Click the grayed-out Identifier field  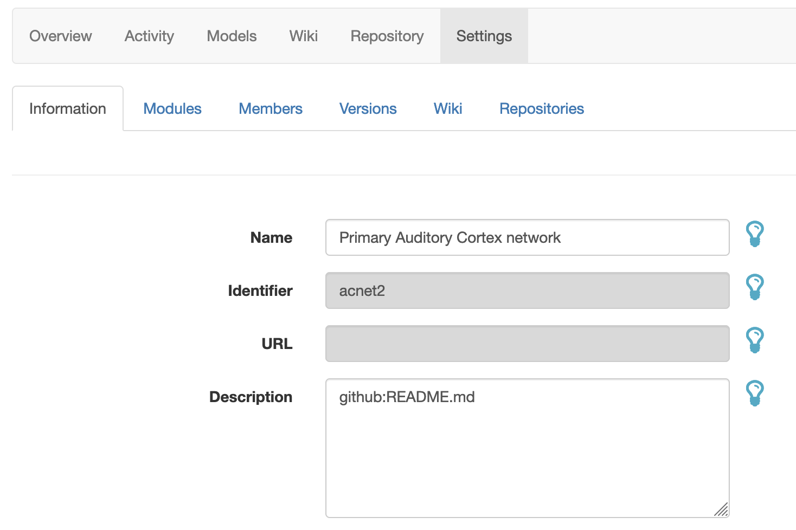(526, 290)
